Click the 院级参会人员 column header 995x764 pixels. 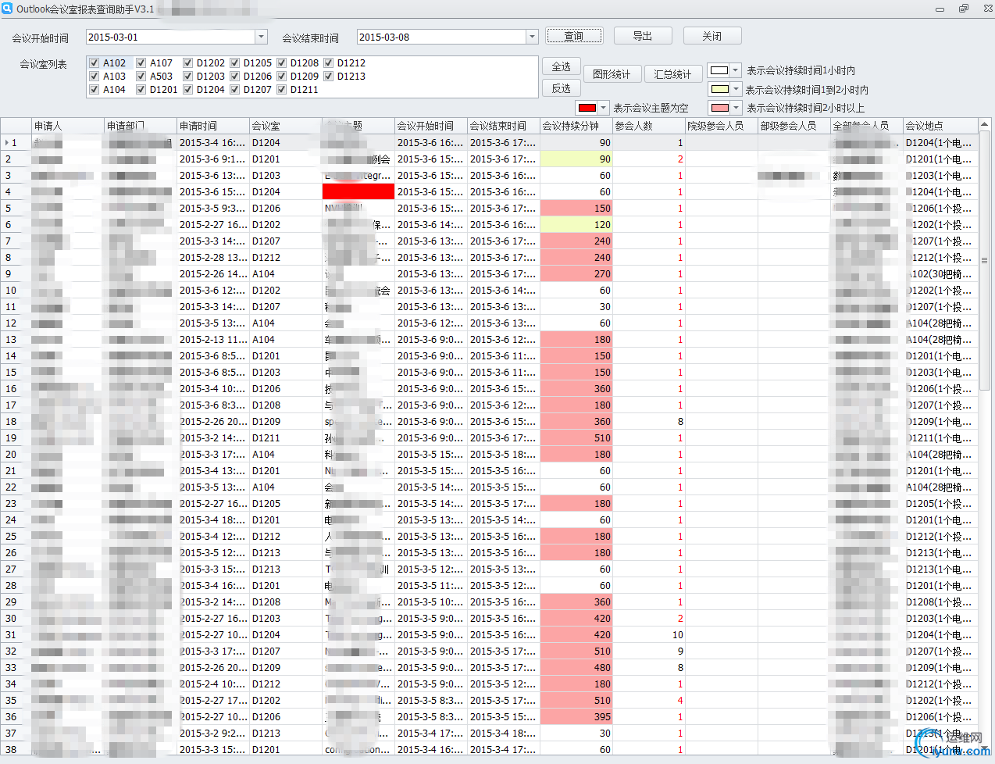pos(722,126)
